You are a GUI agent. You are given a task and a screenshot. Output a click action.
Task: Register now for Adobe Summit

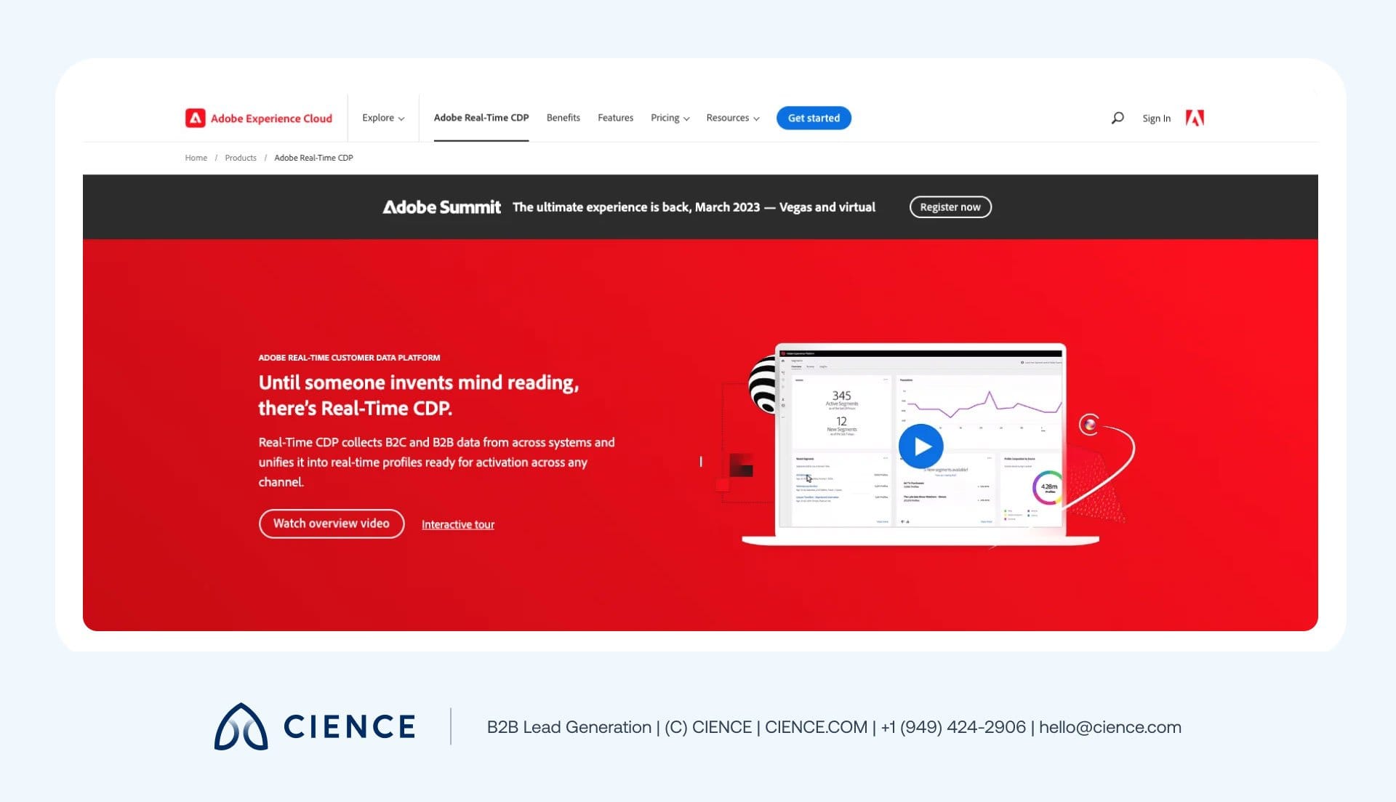pyautogui.click(x=950, y=206)
